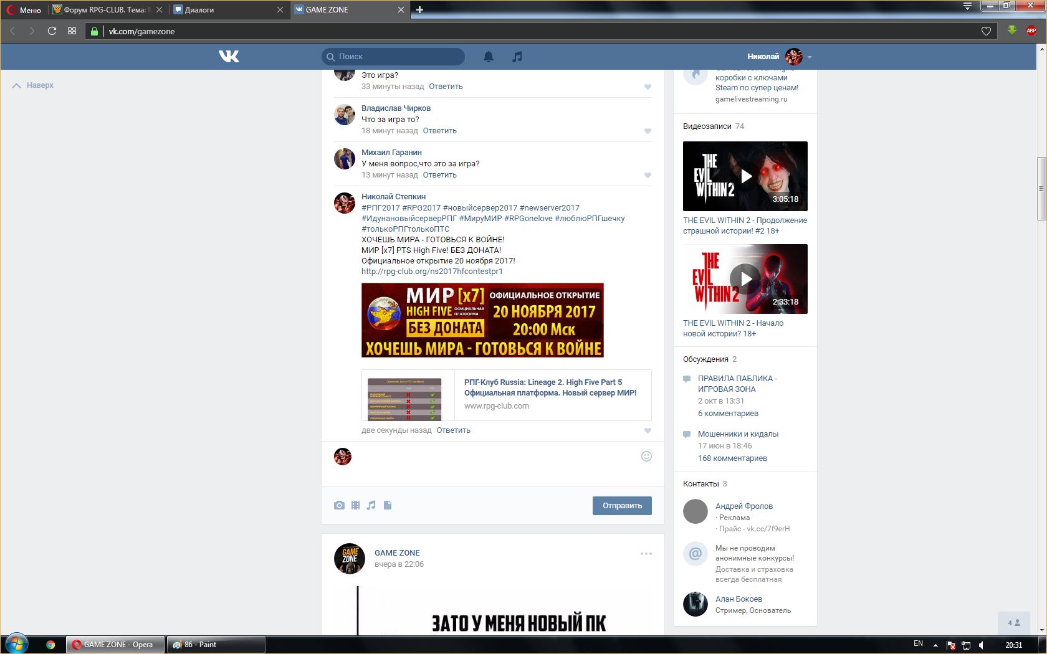Image resolution: width=1047 pixels, height=654 pixels.
Task: Open the Windows Start button
Action: click(x=16, y=644)
